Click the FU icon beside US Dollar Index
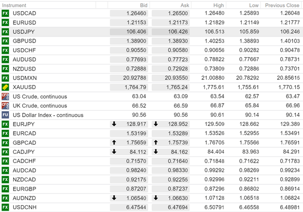The height and width of the screenshot is (212, 303). pos(5,115)
